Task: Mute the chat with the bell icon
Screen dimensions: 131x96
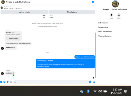Action: (111, 15)
